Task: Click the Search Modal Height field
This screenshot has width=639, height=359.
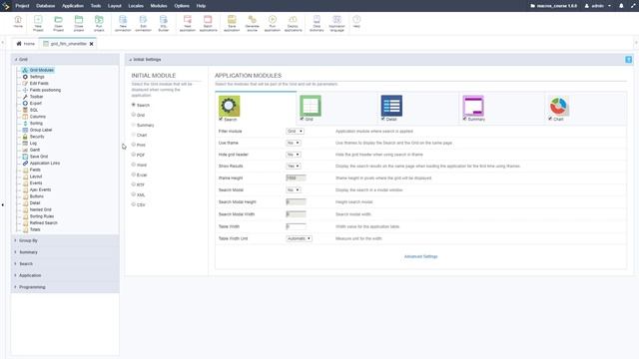Action: (296, 201)
